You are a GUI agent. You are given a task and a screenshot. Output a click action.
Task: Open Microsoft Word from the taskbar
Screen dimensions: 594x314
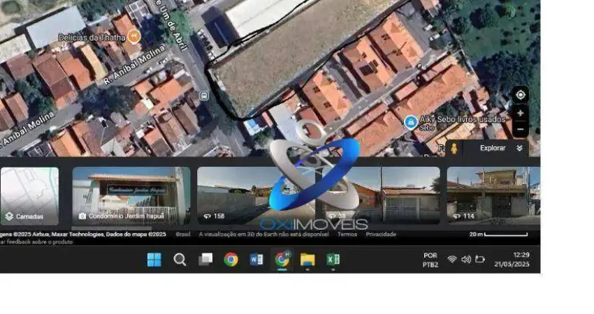(256, 260)
